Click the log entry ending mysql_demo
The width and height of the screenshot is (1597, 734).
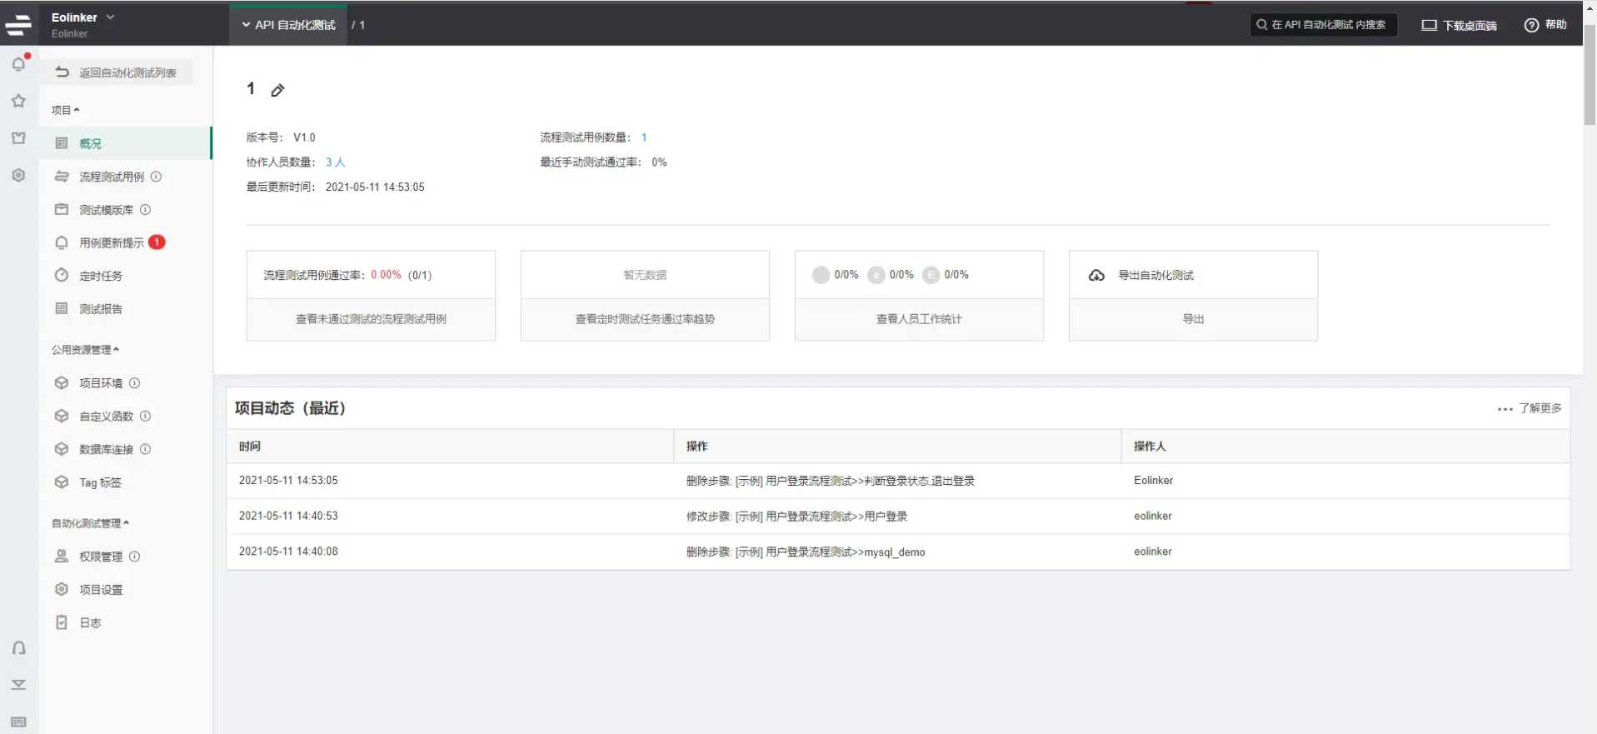click(x=806, y=552)
